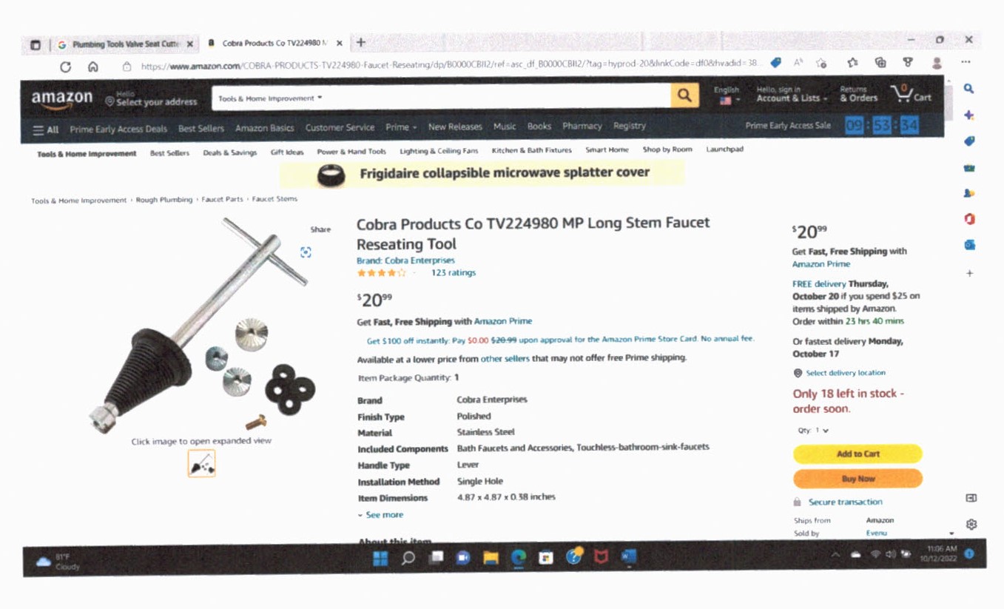1004x609 pixels.
Task: Open File Explorer from the taskbar
Action: pyautogui.click(x=491, y=557)
